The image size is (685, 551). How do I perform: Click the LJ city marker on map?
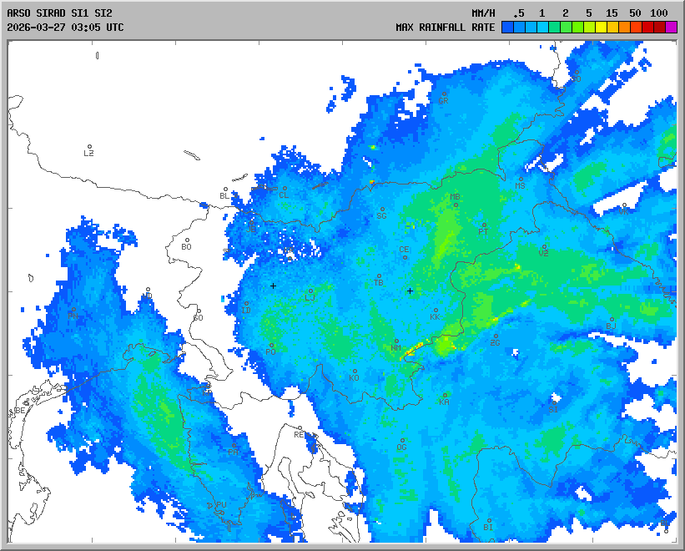point(310,291)
